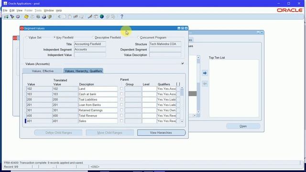Viewport: 306px width, 172px height.
Task: Click the Navigator list scroll up arrow
Action: tap(198, 57)
